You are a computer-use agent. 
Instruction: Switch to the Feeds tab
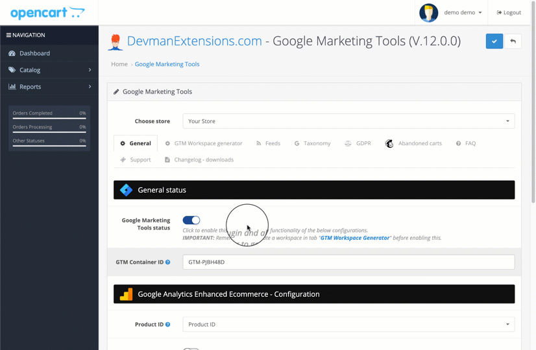pos(268,143)
